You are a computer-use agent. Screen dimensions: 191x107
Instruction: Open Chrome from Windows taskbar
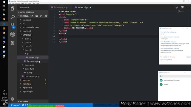point(4,19)
